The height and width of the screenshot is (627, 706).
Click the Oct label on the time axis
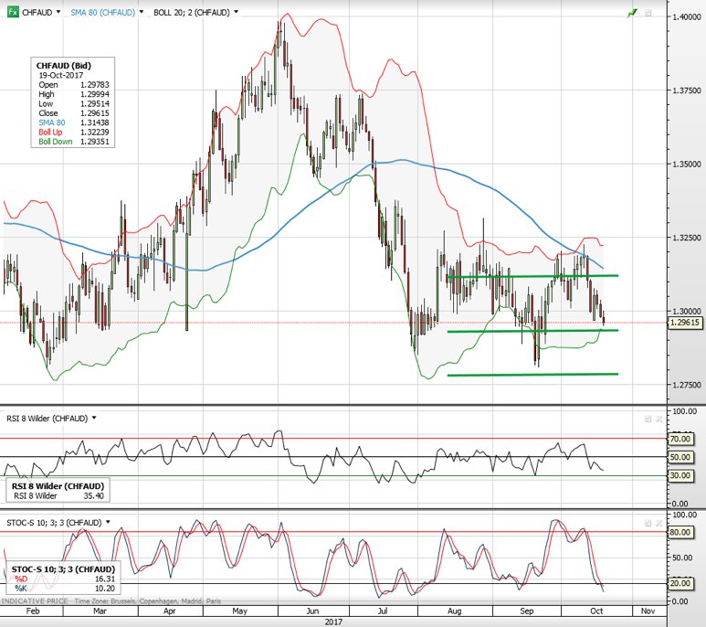click(x=596, y=611)
